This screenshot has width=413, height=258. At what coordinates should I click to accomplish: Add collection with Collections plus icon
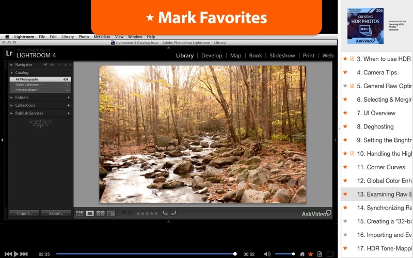(x=69, y=105)
